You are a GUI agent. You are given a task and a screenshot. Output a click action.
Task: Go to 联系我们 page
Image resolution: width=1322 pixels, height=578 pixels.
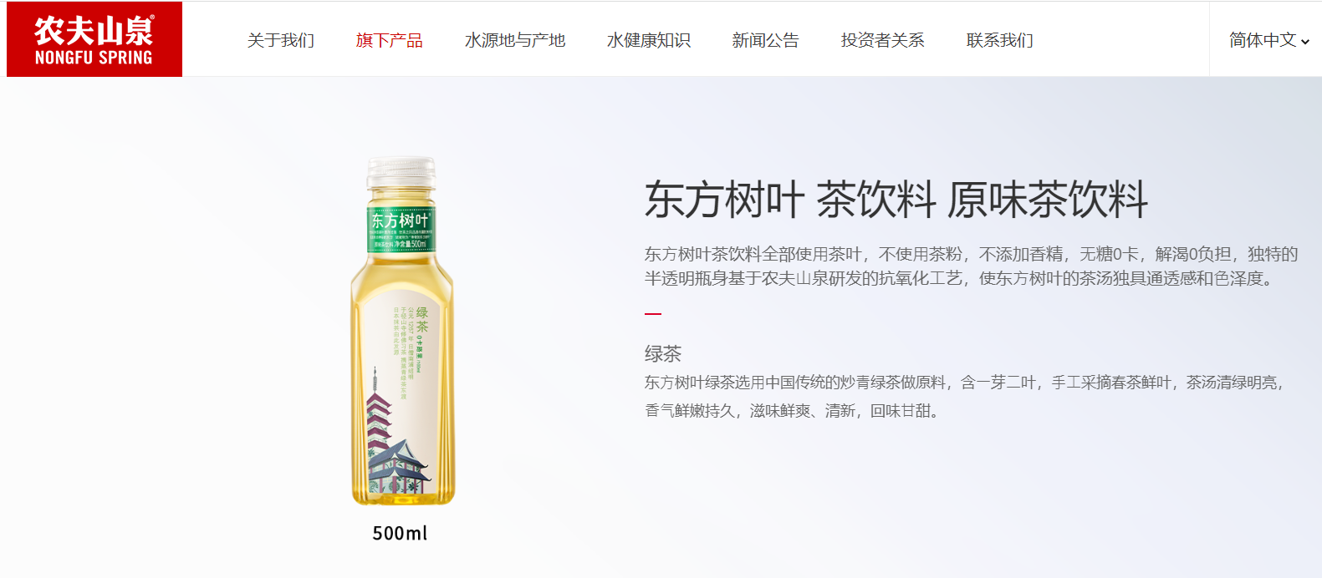point(1000,40)
